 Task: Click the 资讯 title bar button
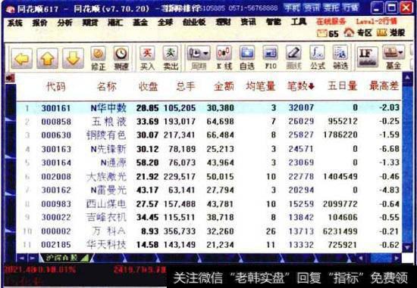pyautogui.click(x=312, y=8)
